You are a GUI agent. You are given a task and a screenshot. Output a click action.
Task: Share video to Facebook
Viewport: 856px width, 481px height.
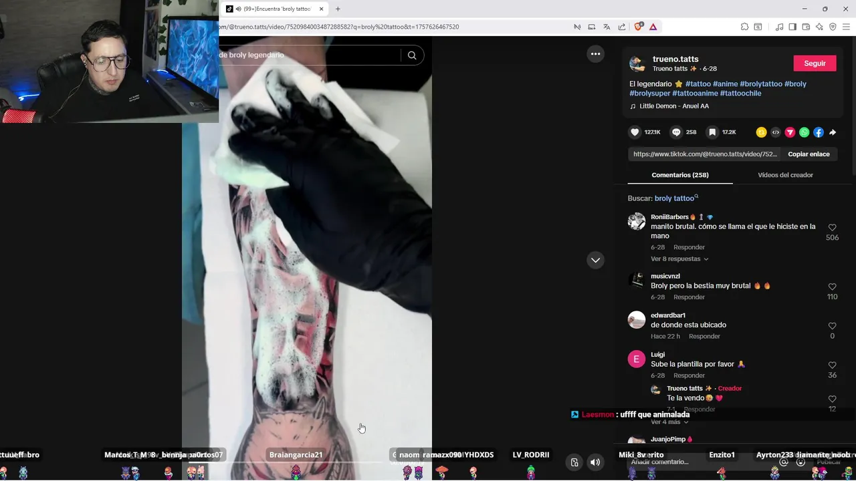pos(819,132)
